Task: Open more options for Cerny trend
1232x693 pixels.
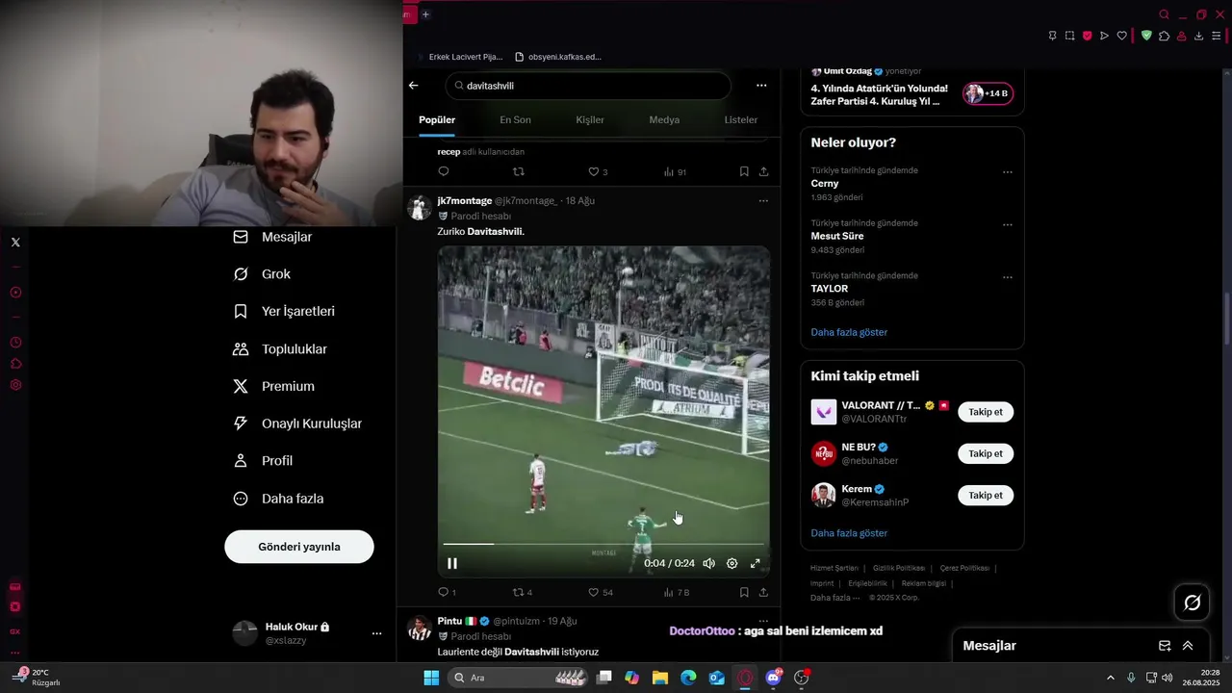Action: click(1008, 172)
